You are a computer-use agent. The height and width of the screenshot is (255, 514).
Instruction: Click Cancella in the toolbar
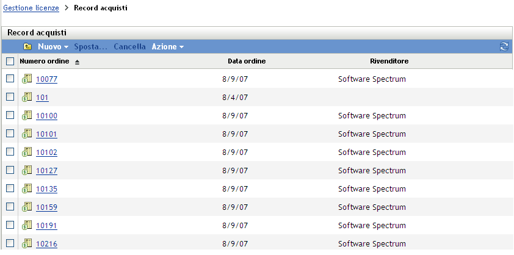[129, 46]
